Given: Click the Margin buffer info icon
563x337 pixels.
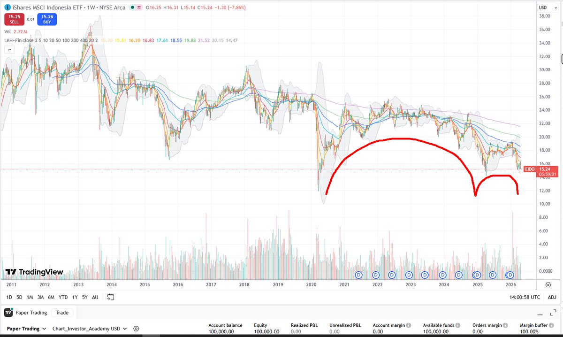Looking at the screenshot, I should click(551, 325).
